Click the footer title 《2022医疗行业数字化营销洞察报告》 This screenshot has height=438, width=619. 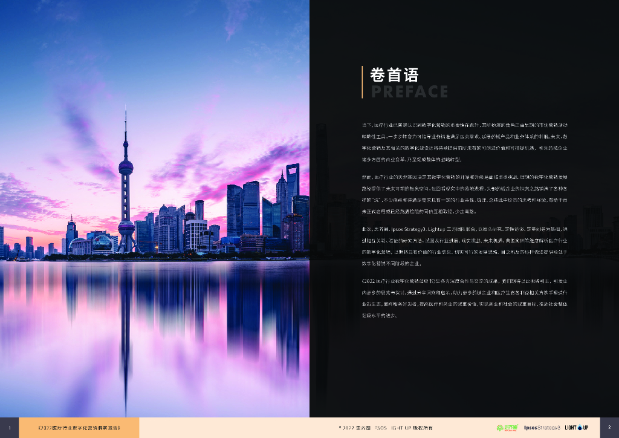pyautogui.click(x=79, y=428)
